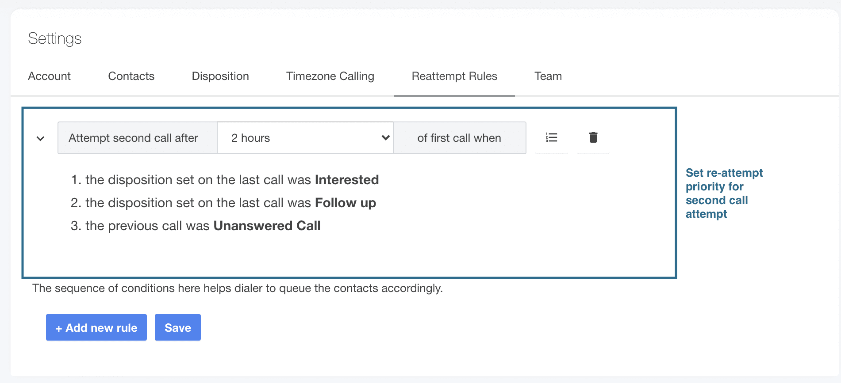Select condition 'Interested' disposition rule
Screen dimensions: 841x383
pyautogui.click(x=225, y=180)
